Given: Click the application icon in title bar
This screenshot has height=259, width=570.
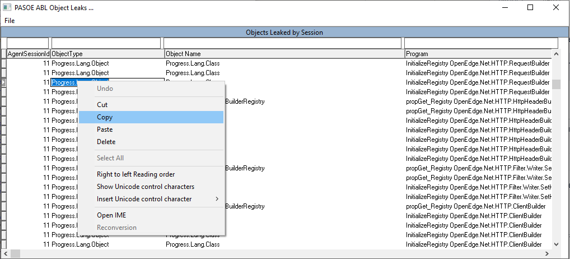Looking at the screenshot, I should tap(7, 8).
